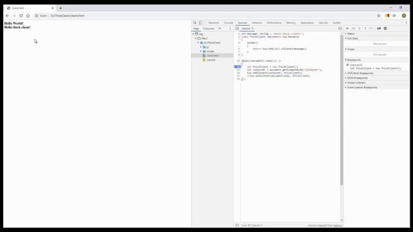Viewport: 413px width, 232px height.
Task: Go back in browser history
Action: pyautogui.click(x=7, y=15)
